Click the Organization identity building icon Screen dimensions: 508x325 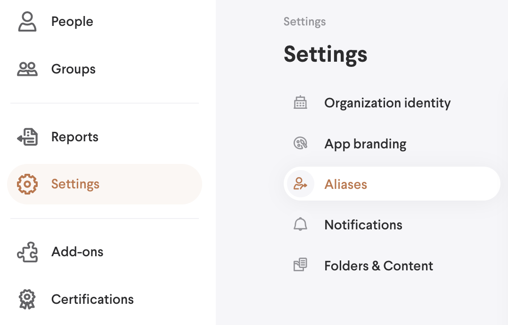[x=300, y=103]
